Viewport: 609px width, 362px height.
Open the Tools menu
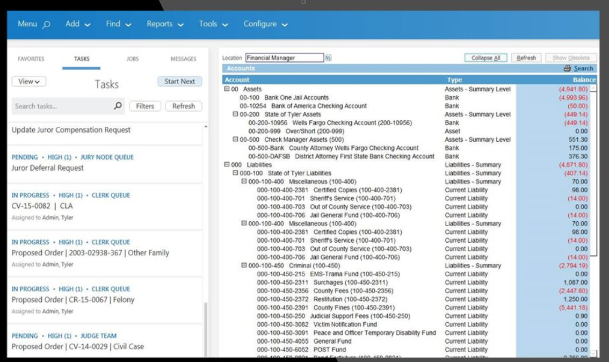(213, 24)
